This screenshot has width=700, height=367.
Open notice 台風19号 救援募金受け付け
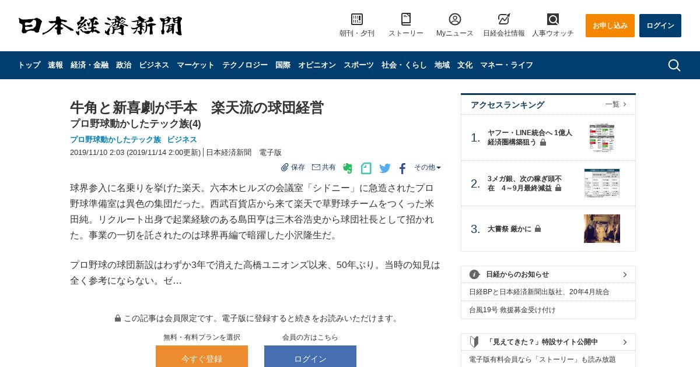[x=512, y=310]
